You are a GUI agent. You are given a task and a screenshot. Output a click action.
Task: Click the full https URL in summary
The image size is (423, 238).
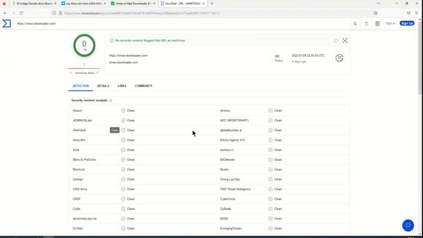[x=128, y=56]
